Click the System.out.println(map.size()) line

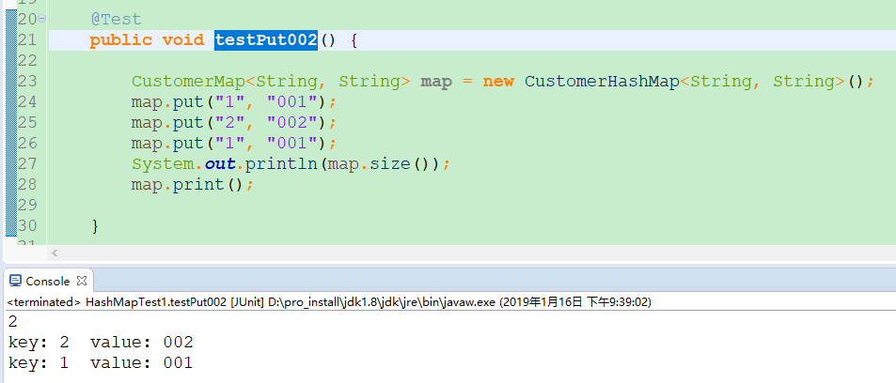click(291, 164)
